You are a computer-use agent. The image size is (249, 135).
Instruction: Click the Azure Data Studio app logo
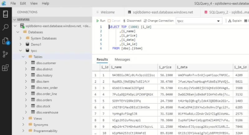4,3
